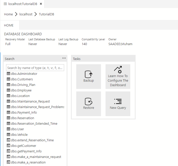Click stored procedure icon beside dbo.getCustomer
Image resolution: width=178 pixels, height=166 pixels.
pyautogui.click(x=8, y=146)
